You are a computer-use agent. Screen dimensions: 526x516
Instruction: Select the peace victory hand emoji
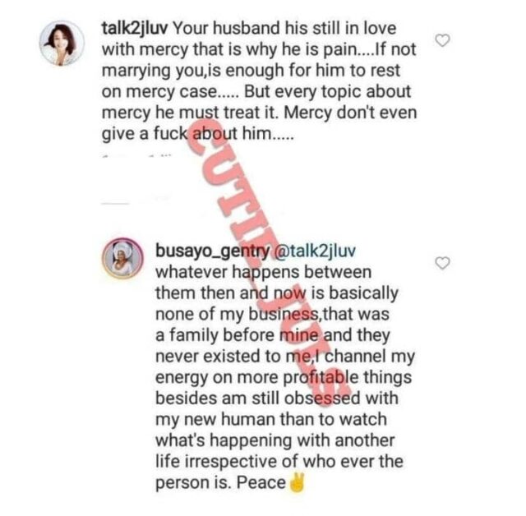click(x=298, y=483)
